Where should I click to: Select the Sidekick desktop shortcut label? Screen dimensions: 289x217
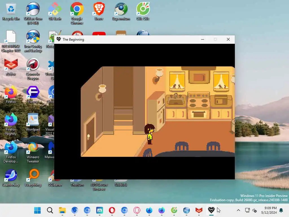[x=121, y=185]
